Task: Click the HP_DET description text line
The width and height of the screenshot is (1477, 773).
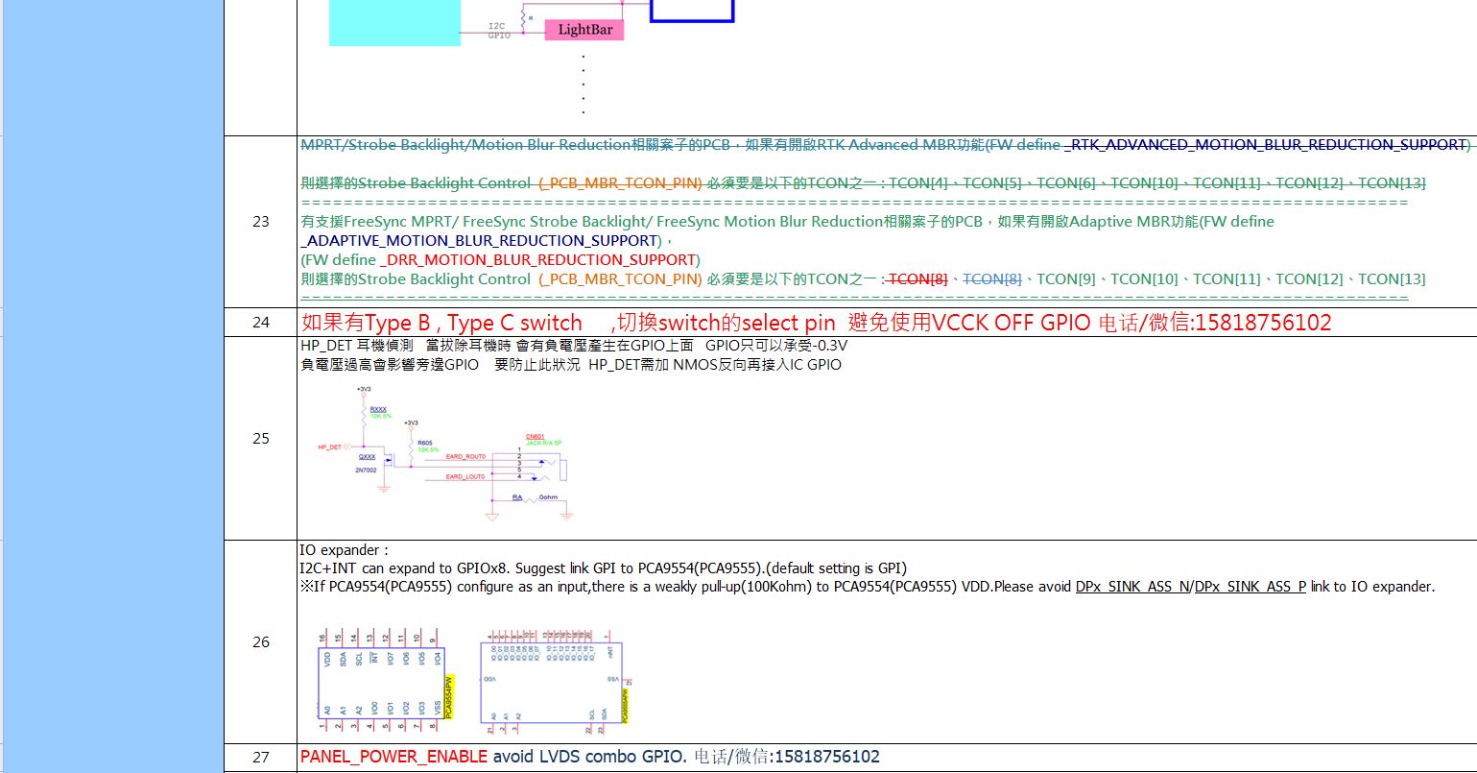Action: 573,346
